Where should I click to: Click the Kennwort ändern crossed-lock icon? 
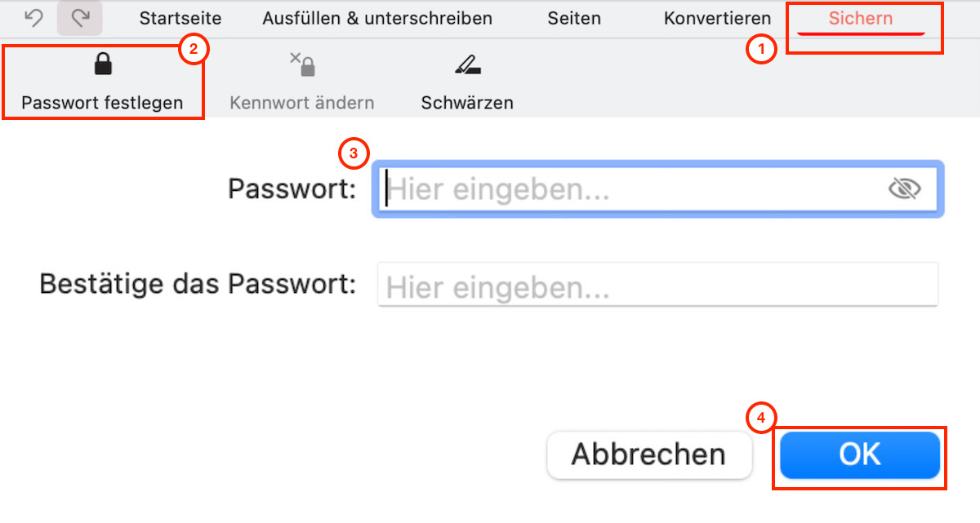[302, 63]
